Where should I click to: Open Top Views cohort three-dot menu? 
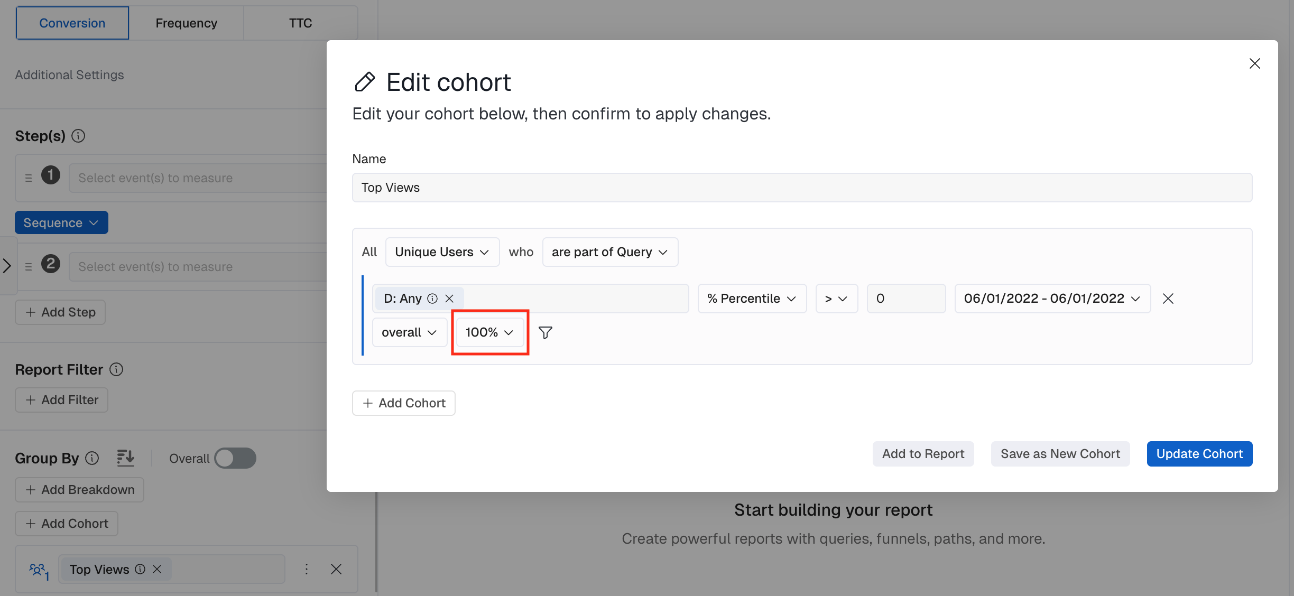point(307,569)
